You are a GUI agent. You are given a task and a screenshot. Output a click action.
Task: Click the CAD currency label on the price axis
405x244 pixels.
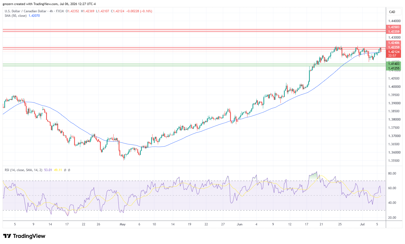pyautogui.click(x=392, y=12)
